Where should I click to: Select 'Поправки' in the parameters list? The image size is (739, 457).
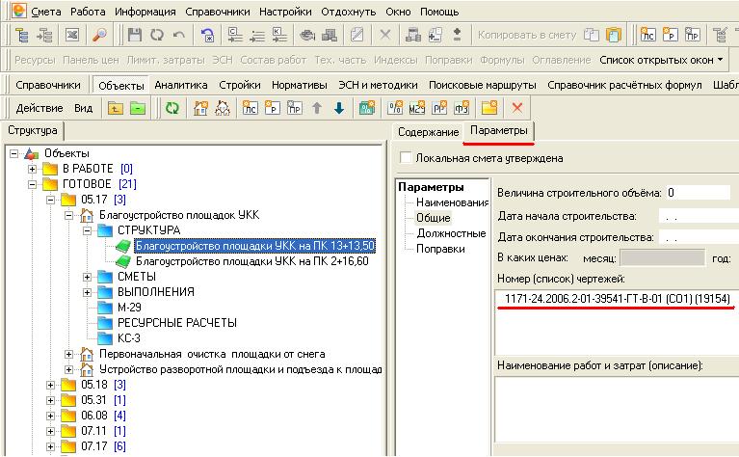tap(441, 249)
